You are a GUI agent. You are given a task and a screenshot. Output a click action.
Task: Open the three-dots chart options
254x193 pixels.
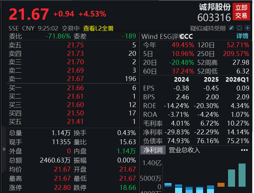244,150
